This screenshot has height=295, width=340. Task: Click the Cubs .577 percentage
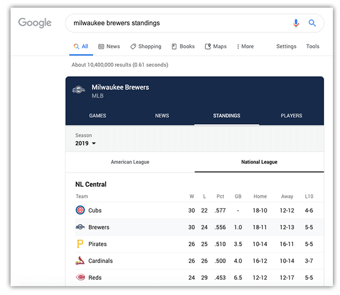coord(220,210)
